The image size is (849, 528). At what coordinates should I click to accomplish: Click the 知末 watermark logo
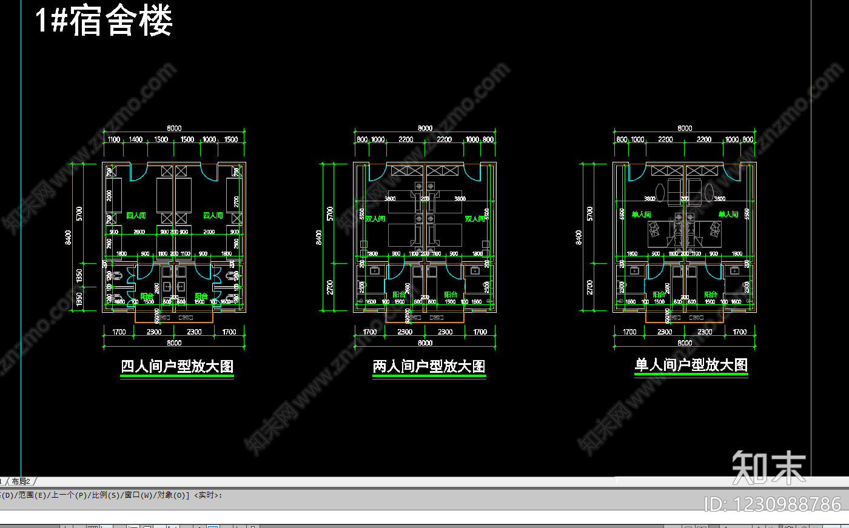tap(769, 467)
